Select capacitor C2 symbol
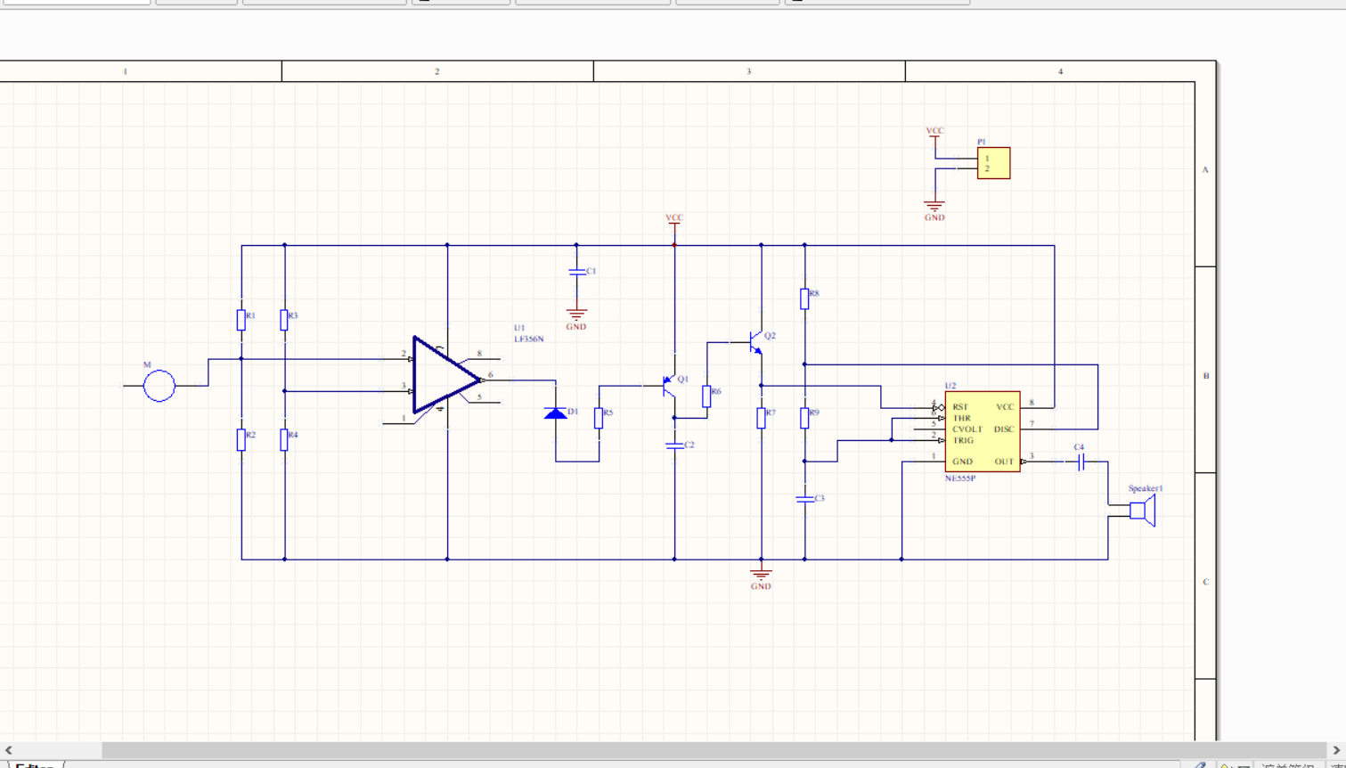 point(674,445)
